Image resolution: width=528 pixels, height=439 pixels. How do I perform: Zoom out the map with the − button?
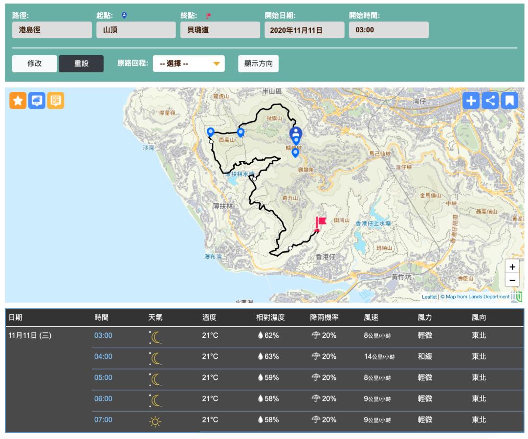click(x=512, y=281)
